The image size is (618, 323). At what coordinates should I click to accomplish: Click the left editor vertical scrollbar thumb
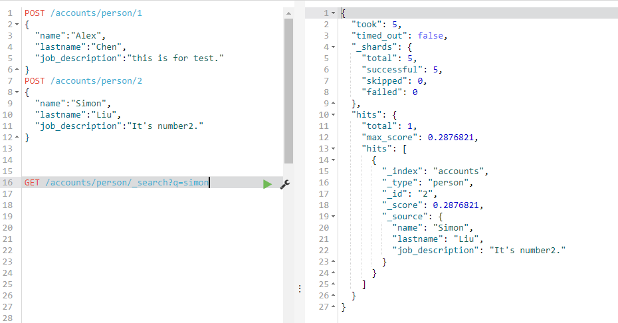288,90
